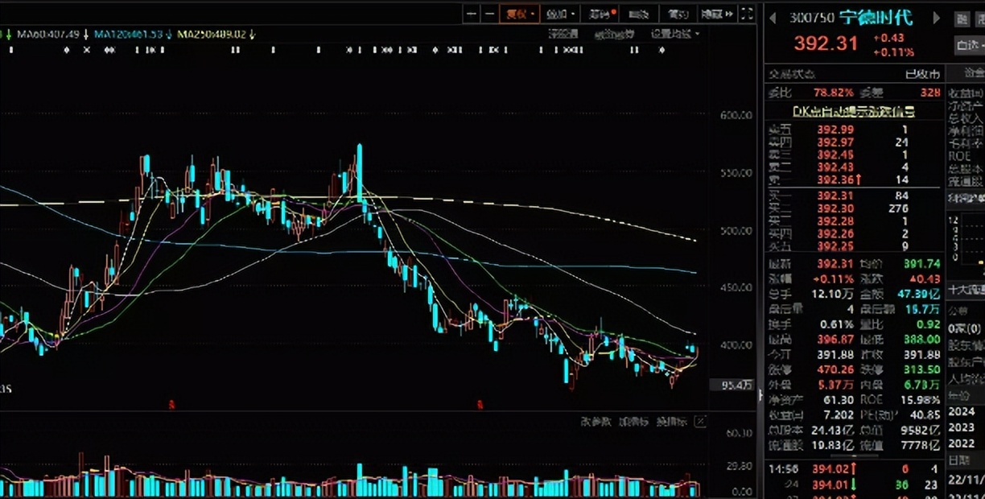
Task: Click the 隐藏 collapse panel button
Action: point(717,14)
